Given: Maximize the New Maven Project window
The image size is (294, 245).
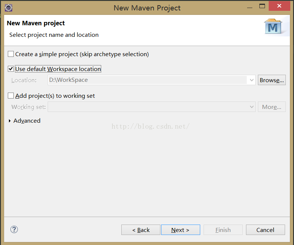Looking at the screenshot, I should (262, 6).
